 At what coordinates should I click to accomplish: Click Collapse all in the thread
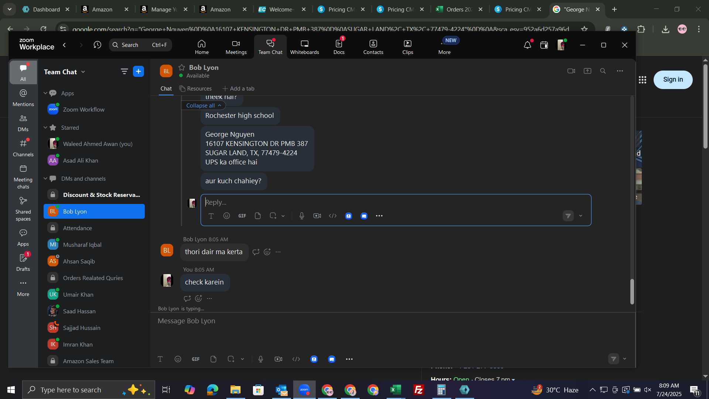pos(203,106)
